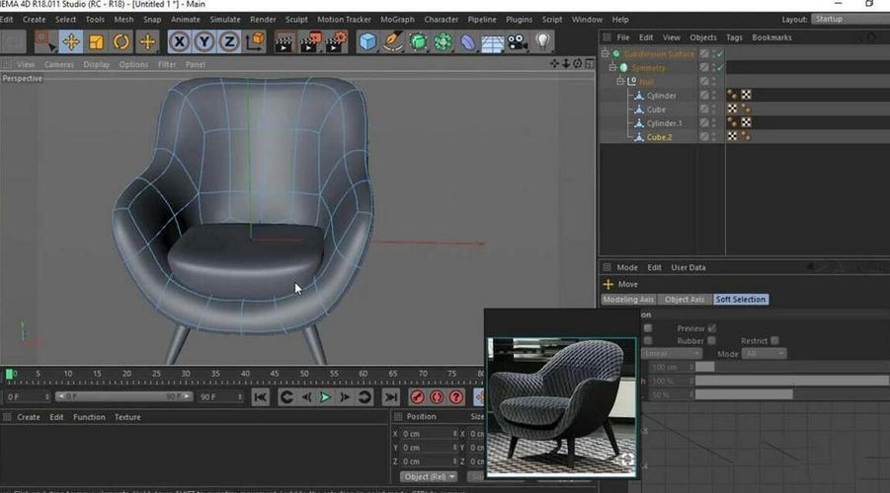Image resolution: width=890 pixels, height=493 pixels.
Task: Jump to the start of the timeline
Action: [260, 397]
